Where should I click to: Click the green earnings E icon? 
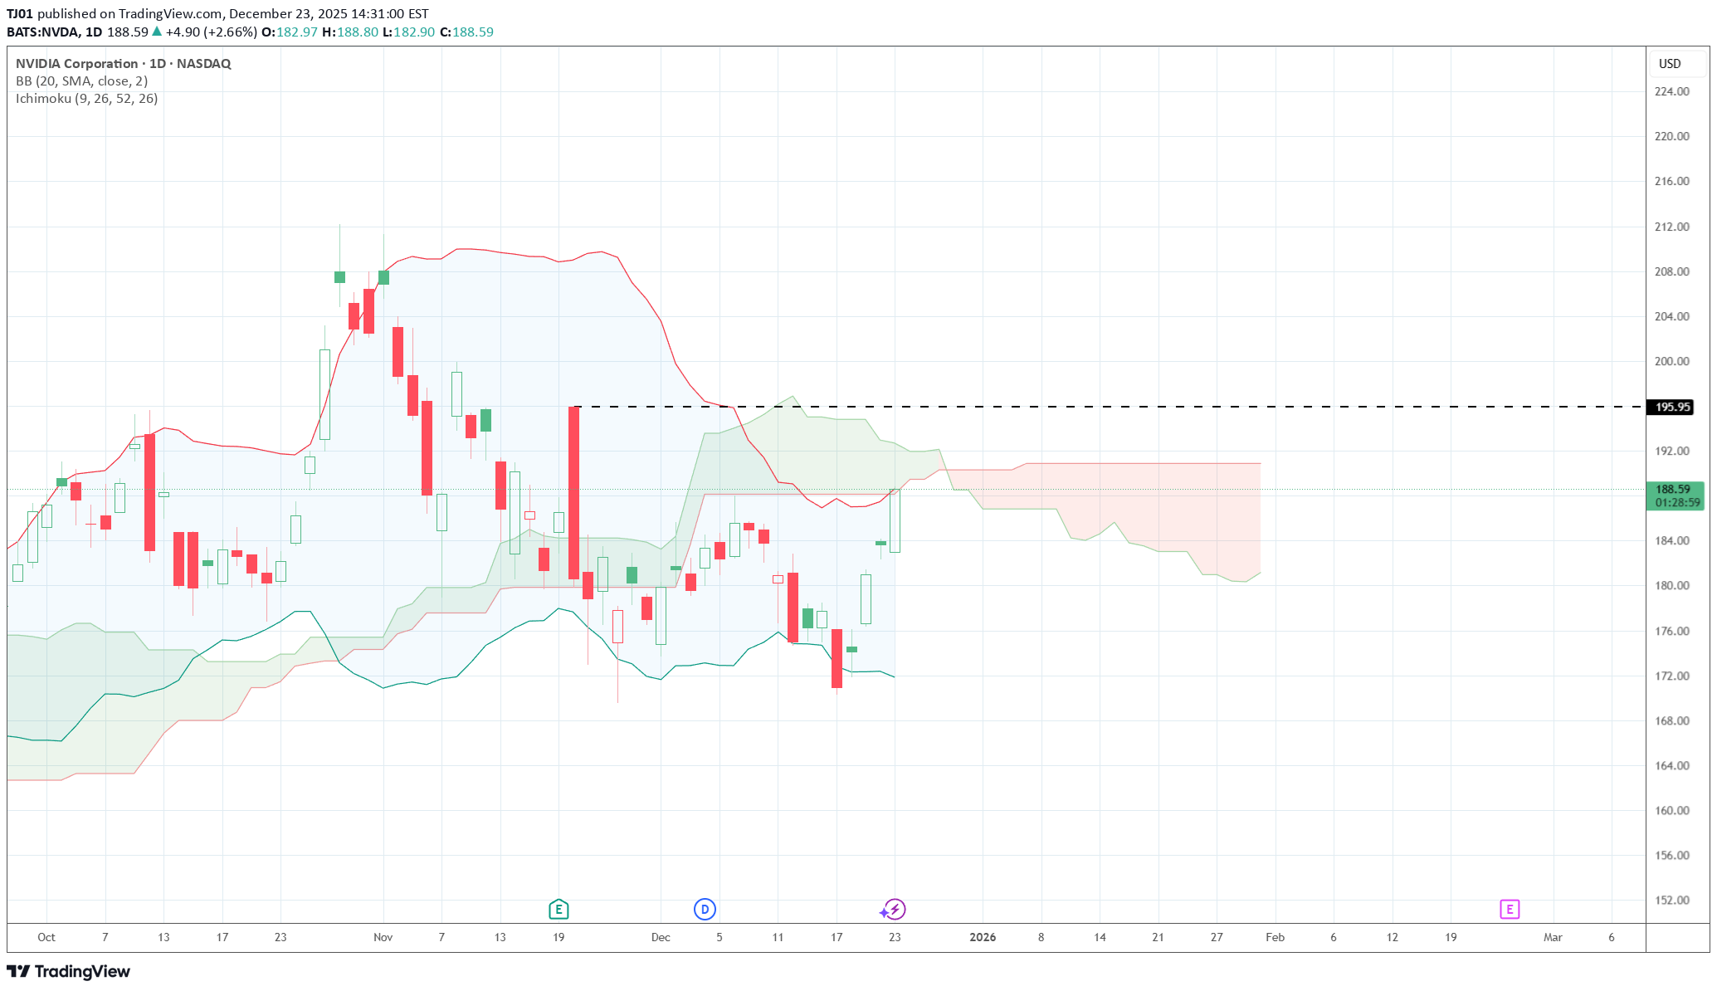559,910
